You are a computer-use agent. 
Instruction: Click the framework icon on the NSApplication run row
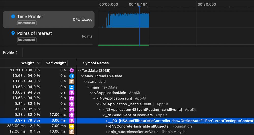point(72,98)
